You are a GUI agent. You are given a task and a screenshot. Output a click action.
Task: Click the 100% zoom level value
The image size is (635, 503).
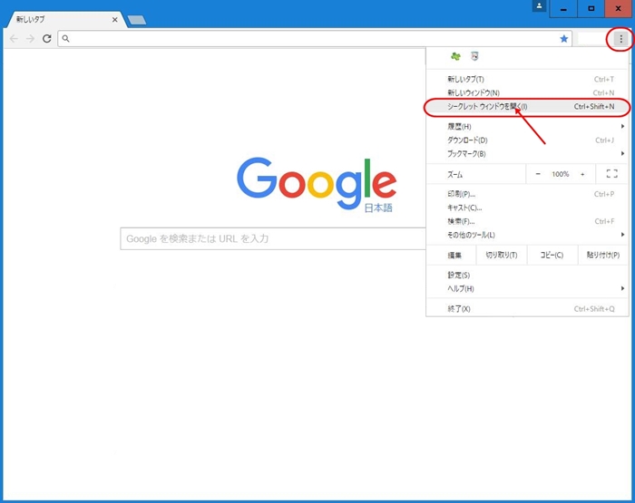[x=561, y=174]
